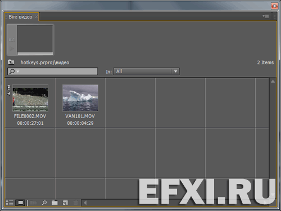Image resolution: width=281 pixels, height=211 pixels.
Task: Select the Bin: видео tab
Action: 20,17
